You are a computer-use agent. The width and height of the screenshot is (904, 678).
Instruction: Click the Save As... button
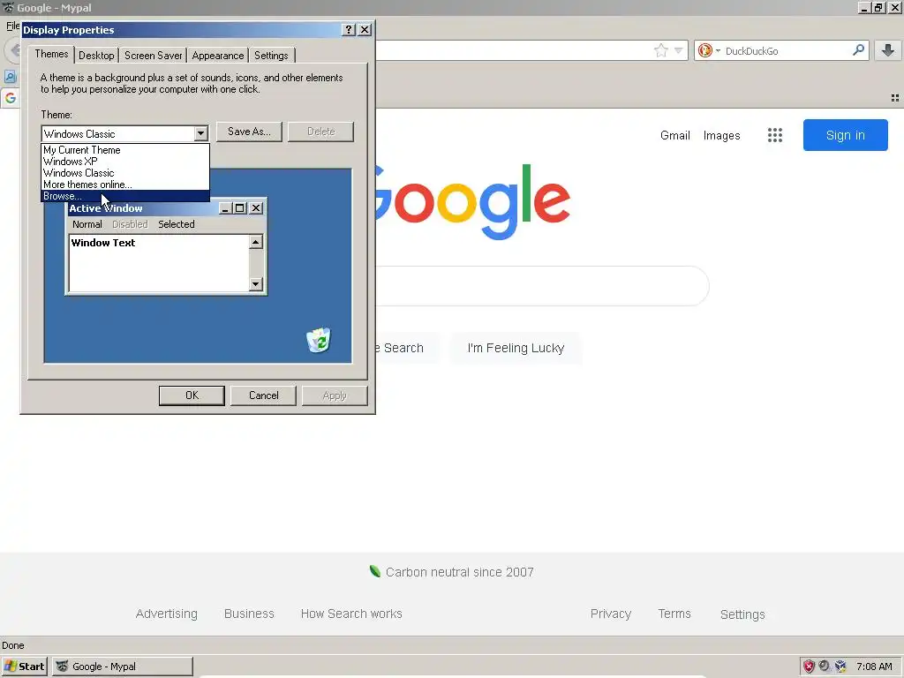(249, 132)
